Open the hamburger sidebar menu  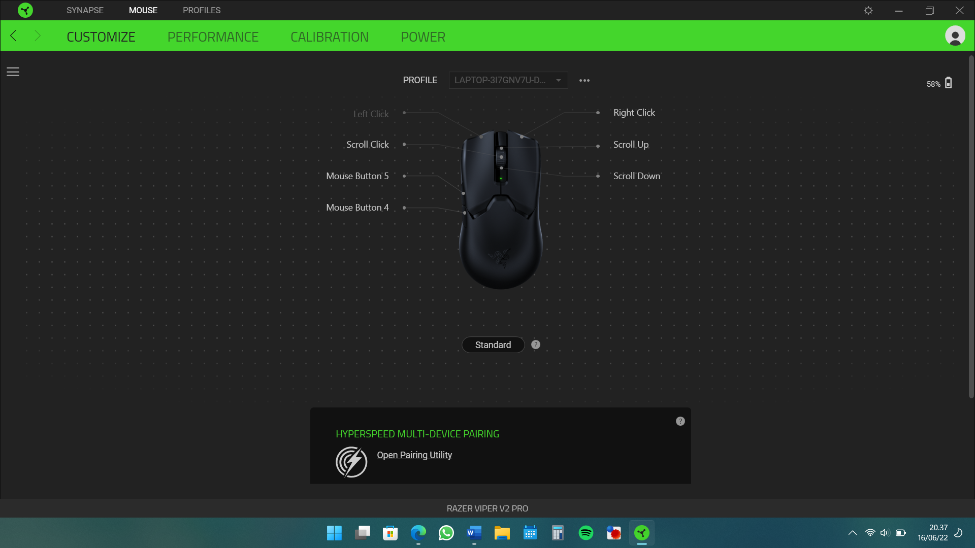(13, 72)
